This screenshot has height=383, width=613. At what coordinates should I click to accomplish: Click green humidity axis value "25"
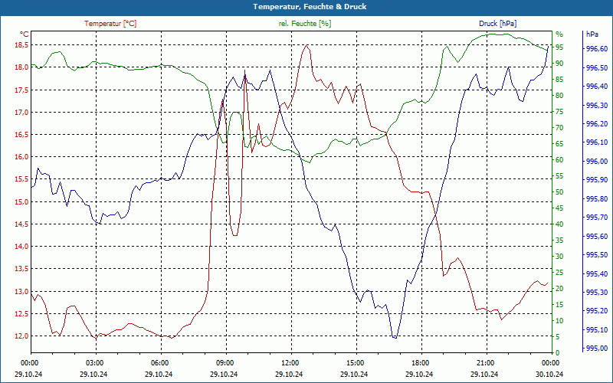(559, 272)
